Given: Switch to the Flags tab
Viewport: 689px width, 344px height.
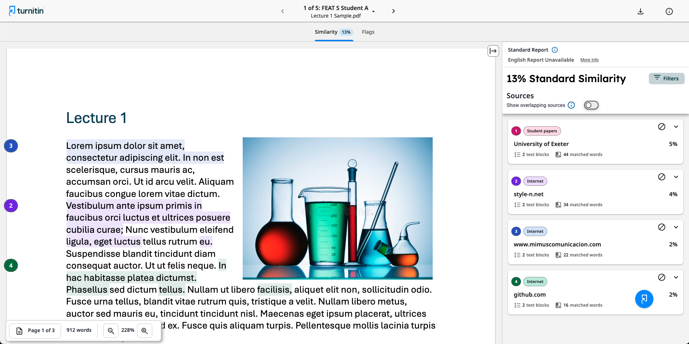Looking at the screenshot, I should tap(368, 32).
